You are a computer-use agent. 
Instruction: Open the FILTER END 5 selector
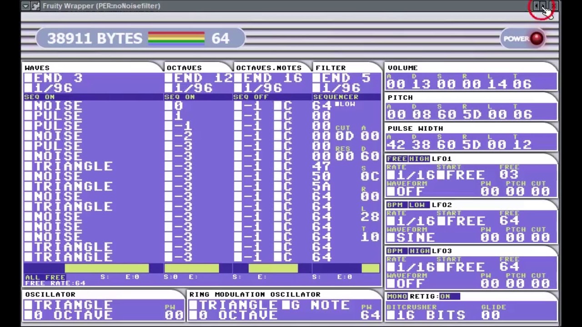pyautogui.click(x=343, y=78)
